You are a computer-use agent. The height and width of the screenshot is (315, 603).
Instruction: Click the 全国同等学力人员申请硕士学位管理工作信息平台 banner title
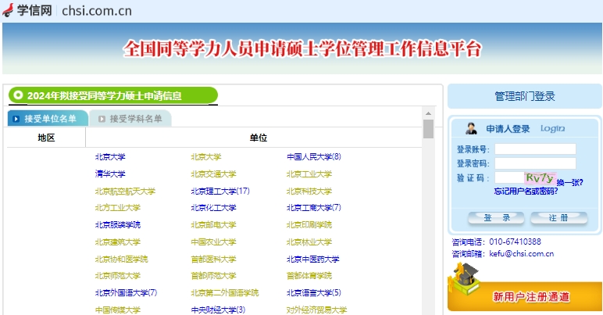(x=302, y=48)
